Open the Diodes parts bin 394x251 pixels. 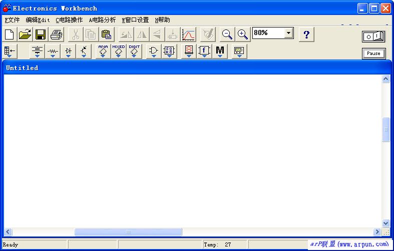pos(68,51)
